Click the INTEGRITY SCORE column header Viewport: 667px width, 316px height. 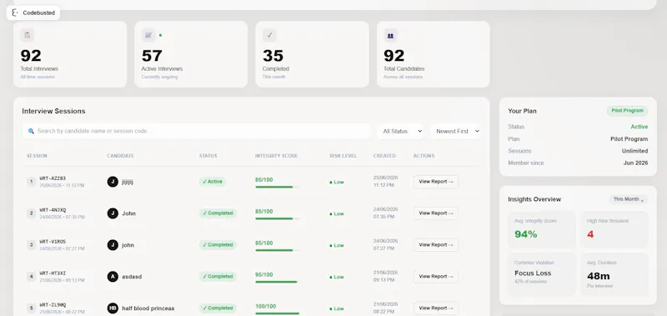(x=277, y=156)
